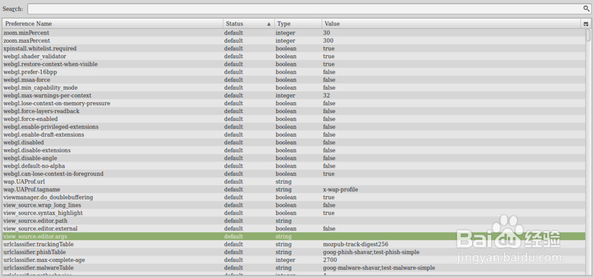Click the vertical scrollbar thumb
Screen dimensions: 594x278
588,35
